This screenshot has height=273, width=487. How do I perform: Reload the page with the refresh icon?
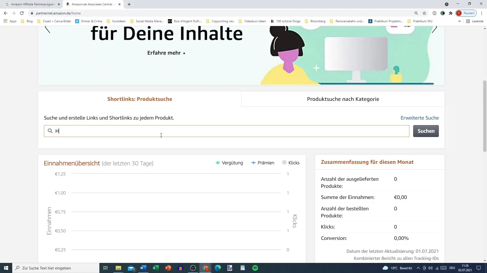point(22,13)
